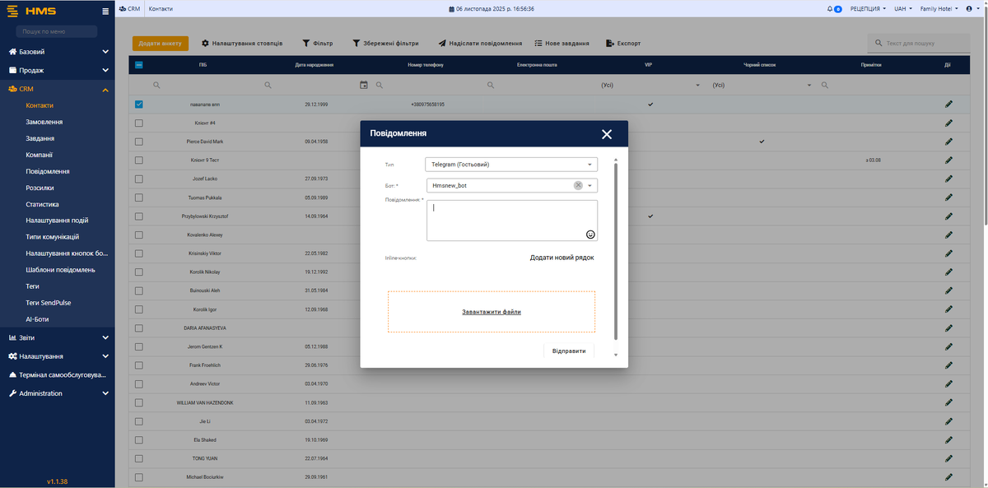Open the calendar icon in birth date filter
This screenshot has height=488, width=988.
coord(364,85)
